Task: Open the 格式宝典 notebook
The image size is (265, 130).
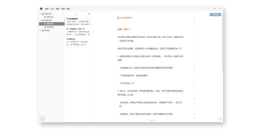Action: click(x=52, y=27)
